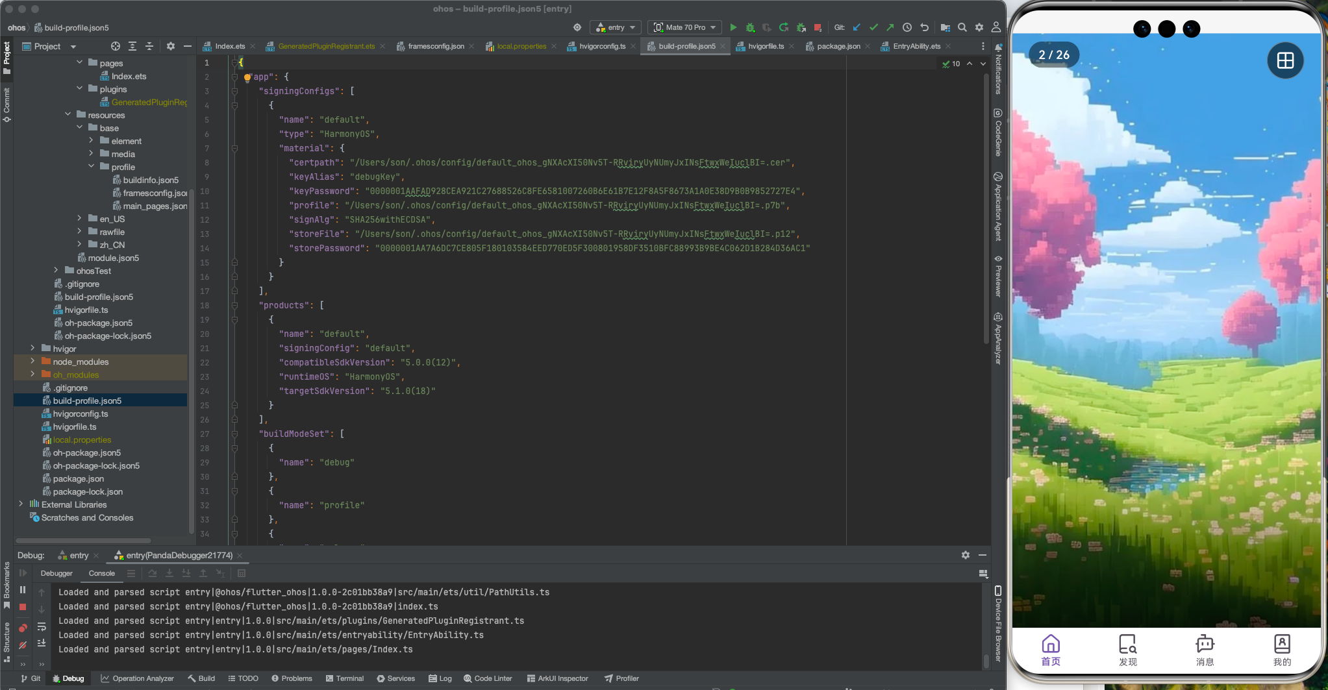Image resolution: width=1328 pixels, height=690 pixels.
Task: Toggle the Bookmarks tool window
Action: point(6,585)
